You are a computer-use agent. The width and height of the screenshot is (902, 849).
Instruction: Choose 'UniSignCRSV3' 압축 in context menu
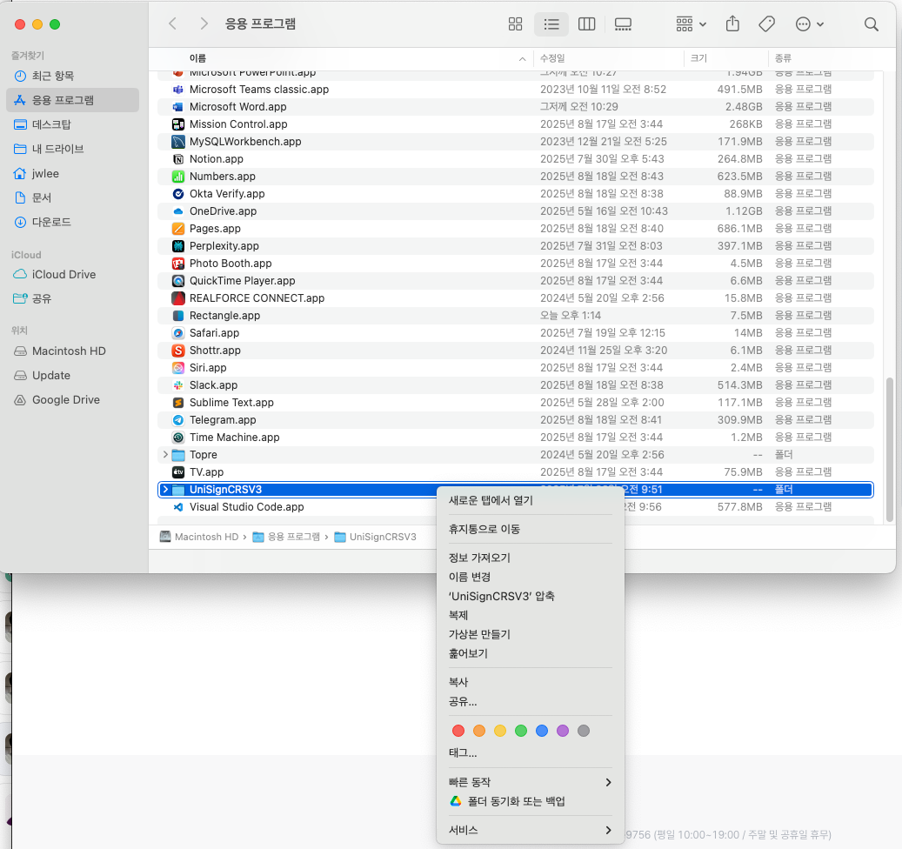531,596
